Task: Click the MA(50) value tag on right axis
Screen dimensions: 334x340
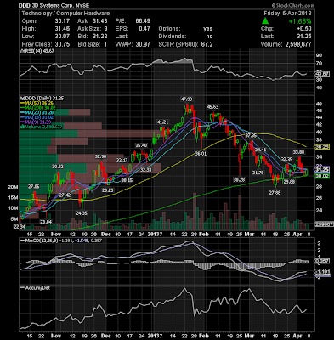Action: (x=322, y=147)
